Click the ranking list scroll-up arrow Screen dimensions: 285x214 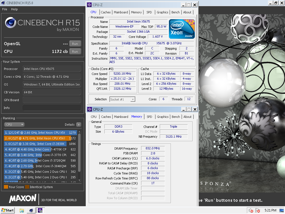79,132
